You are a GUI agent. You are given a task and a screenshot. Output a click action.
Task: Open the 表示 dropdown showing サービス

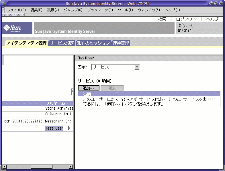pyautogui.click(x=116, y=67)
